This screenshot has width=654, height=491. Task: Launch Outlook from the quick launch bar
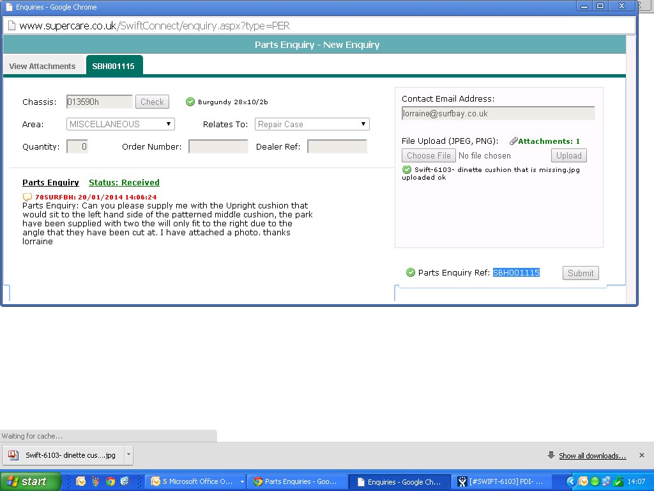[80, 481]
